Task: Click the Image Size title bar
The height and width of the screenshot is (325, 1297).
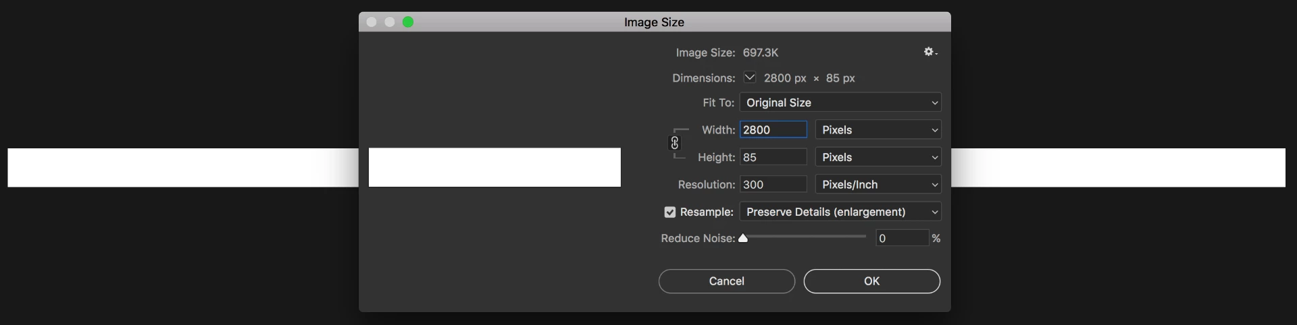Action: coord(654,22)
